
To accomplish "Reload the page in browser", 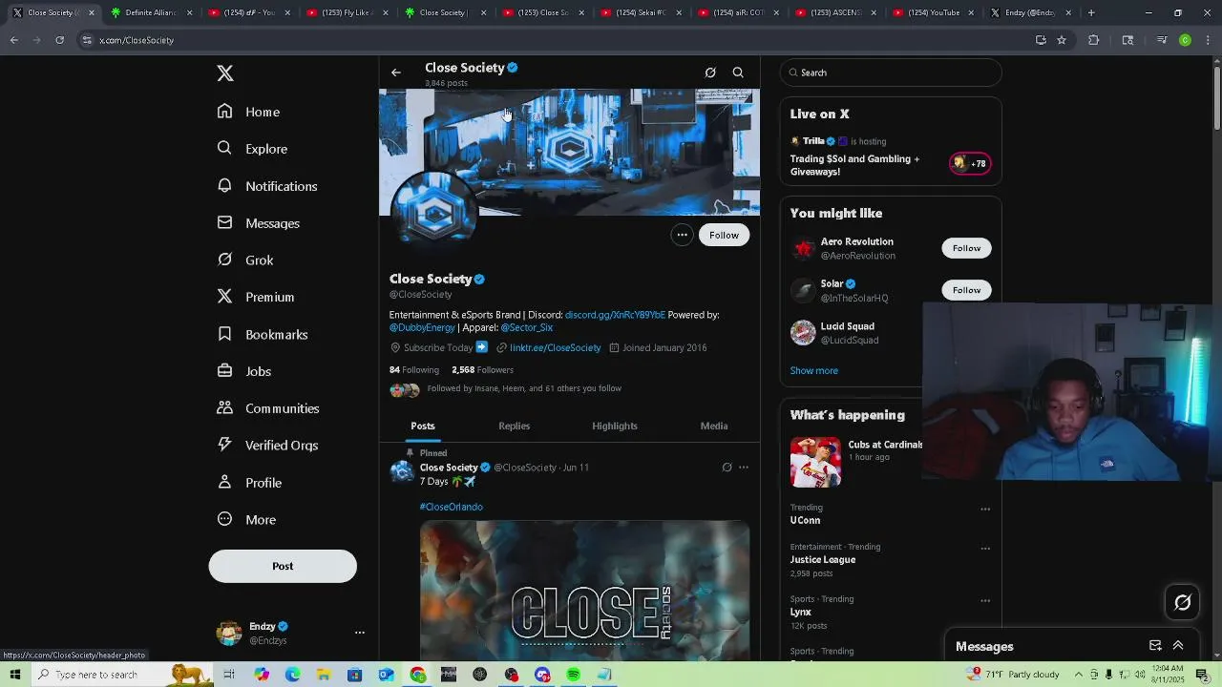I will point(59,40).
